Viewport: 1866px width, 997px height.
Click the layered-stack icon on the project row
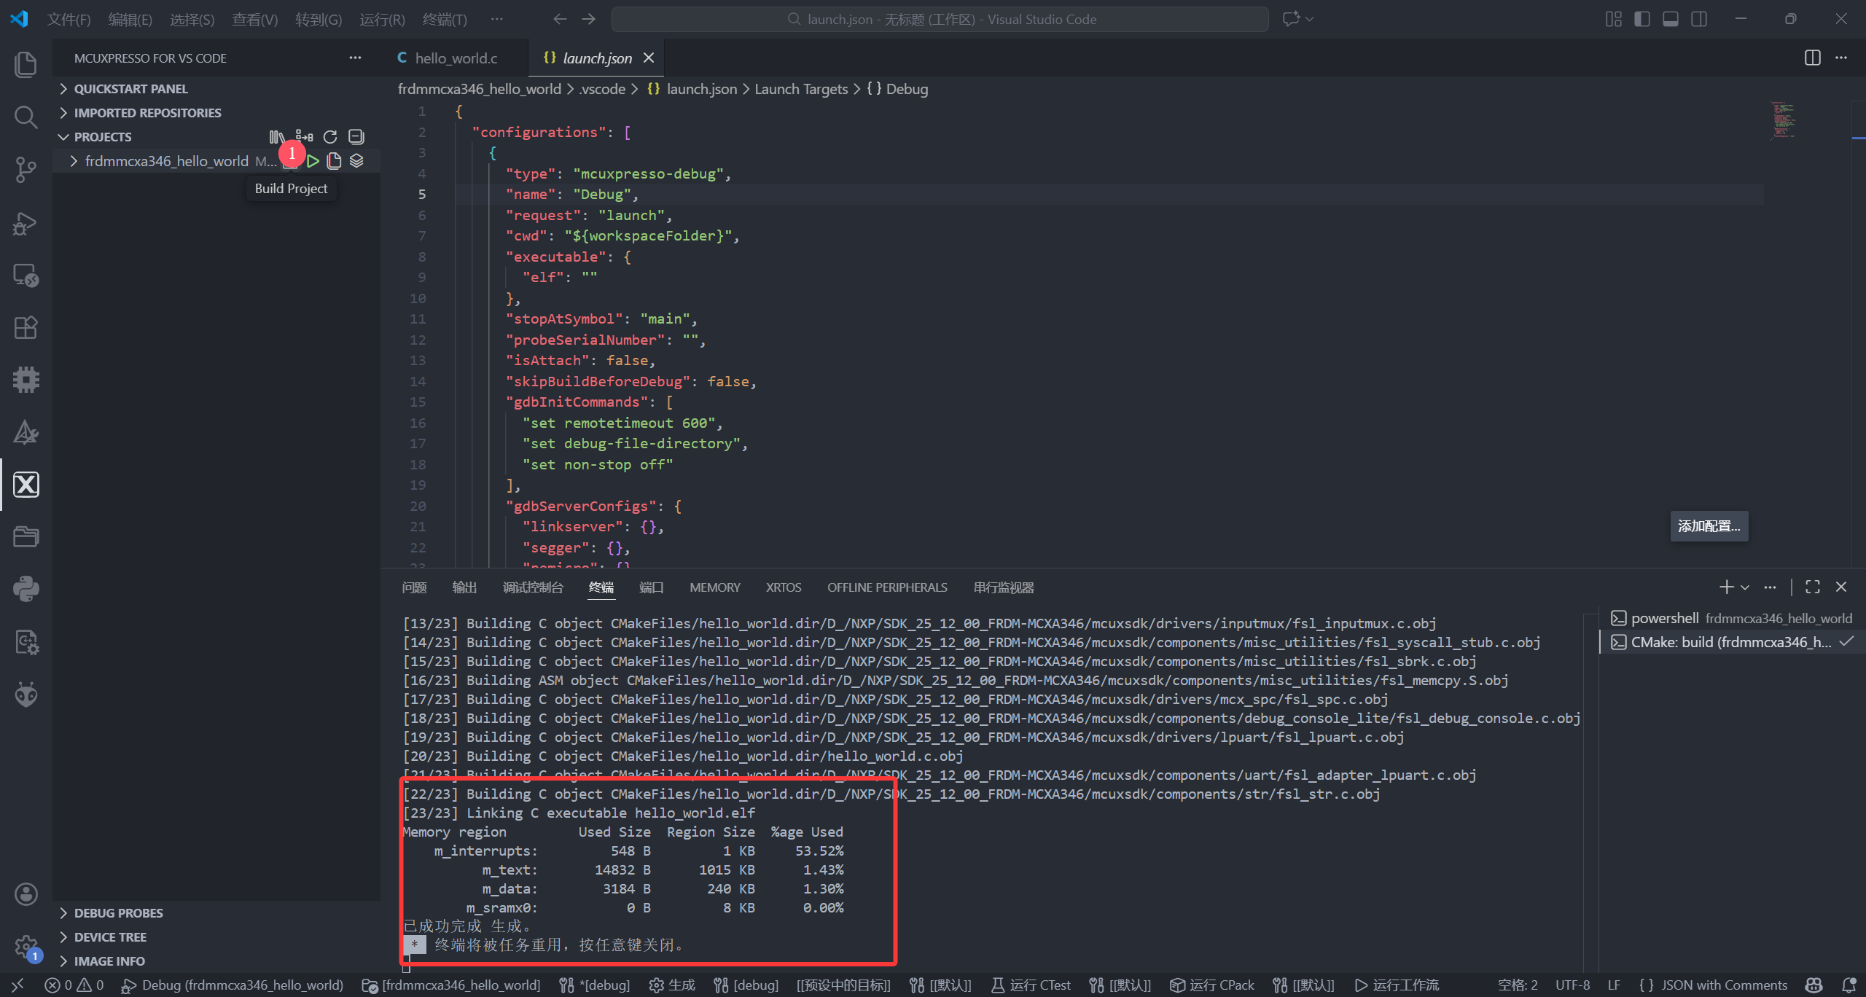tap(356, 161)
